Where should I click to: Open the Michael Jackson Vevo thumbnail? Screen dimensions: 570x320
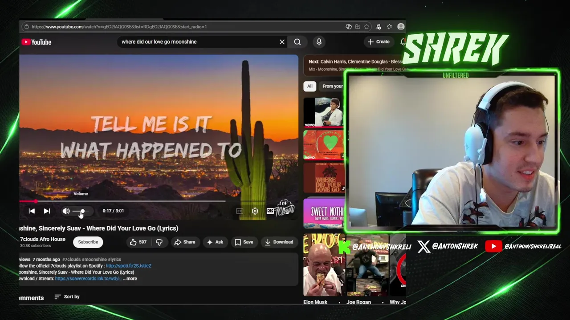tap(324, 112)
